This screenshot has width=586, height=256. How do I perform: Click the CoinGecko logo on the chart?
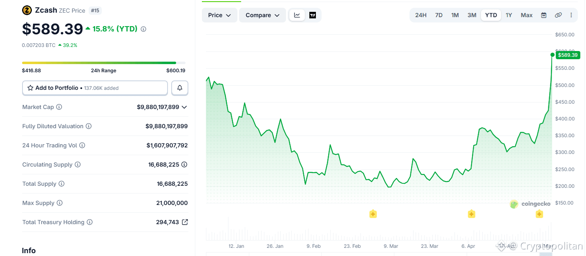pyautogui.click(x=530, y=204)
